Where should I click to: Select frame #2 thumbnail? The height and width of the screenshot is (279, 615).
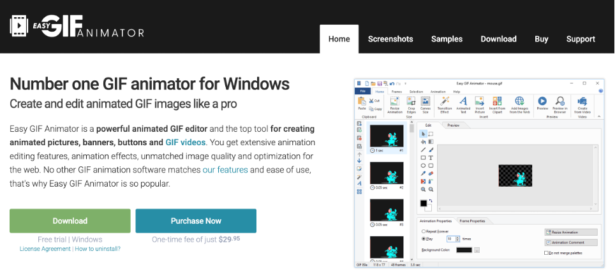click(x=387, y=173)
